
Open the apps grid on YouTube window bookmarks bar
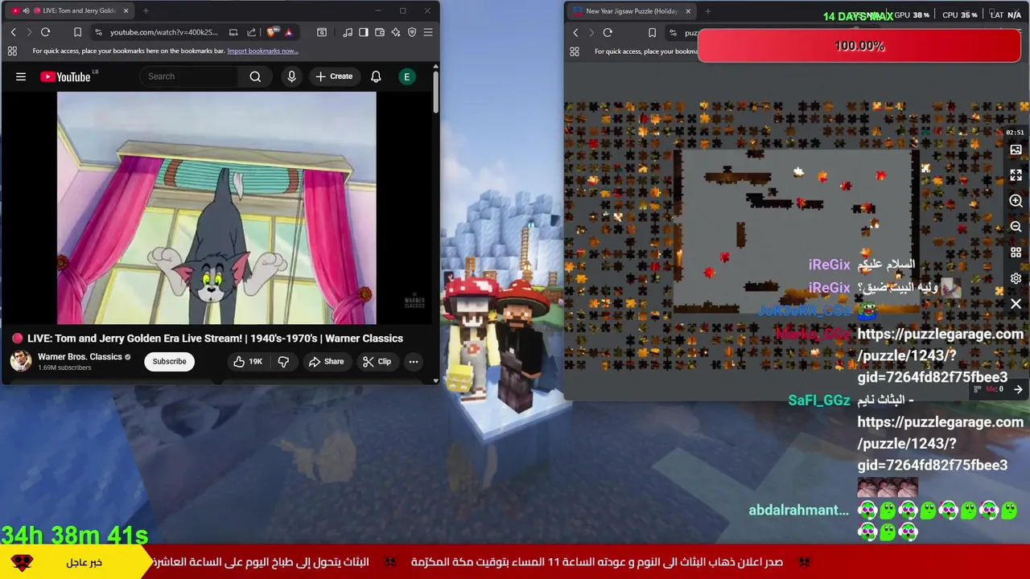click(12, 51)
